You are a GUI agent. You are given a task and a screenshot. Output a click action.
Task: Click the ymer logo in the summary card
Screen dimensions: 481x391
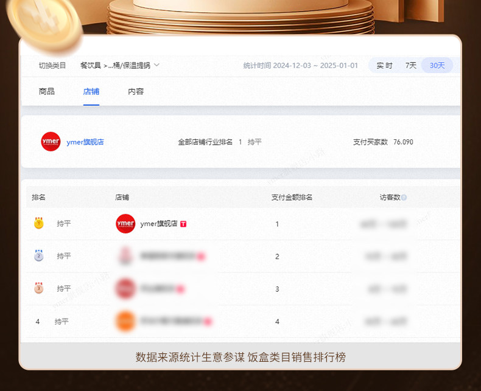coord(51,142)
